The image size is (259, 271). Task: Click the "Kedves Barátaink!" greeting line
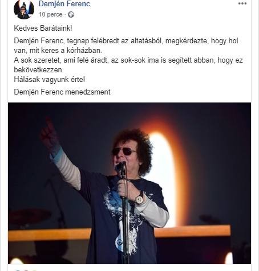[43, 28]
